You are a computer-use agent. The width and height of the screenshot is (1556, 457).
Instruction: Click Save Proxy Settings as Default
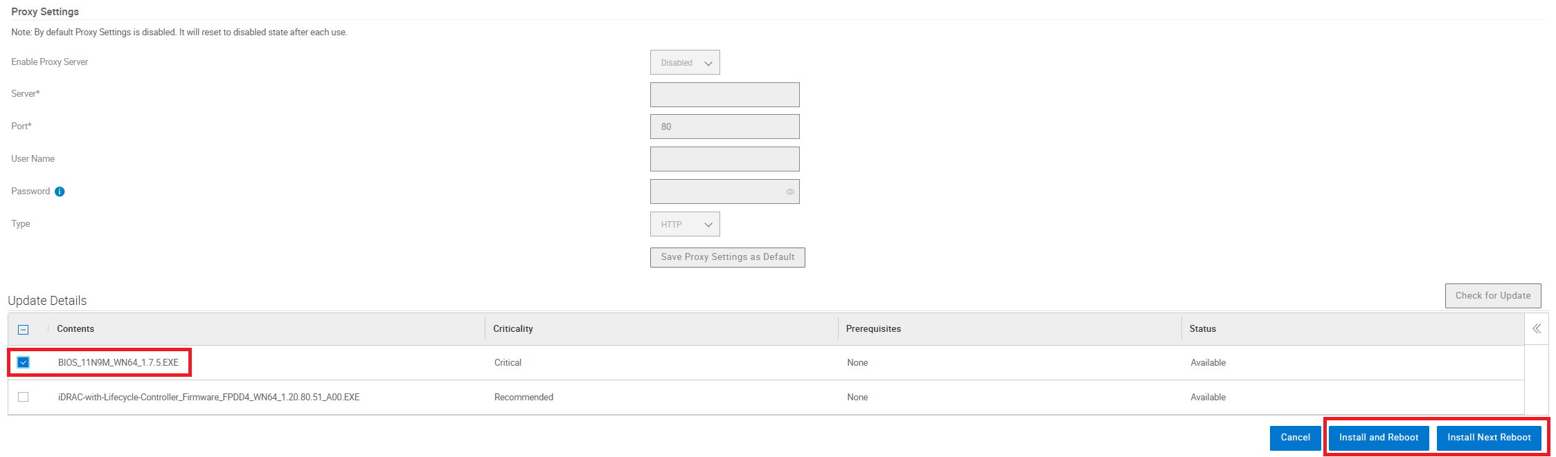click(727, 257)
